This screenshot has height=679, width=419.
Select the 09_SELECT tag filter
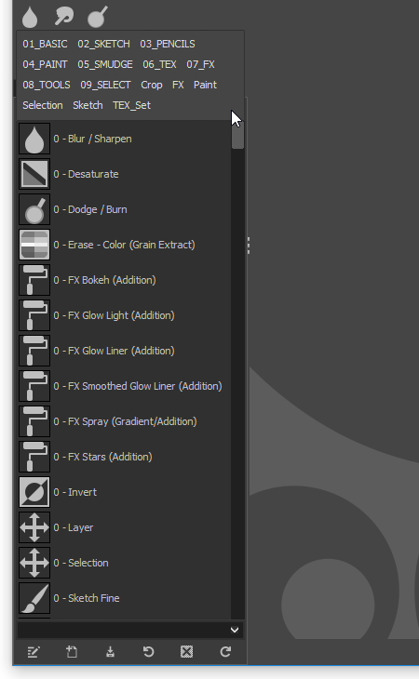click(105, 85)
